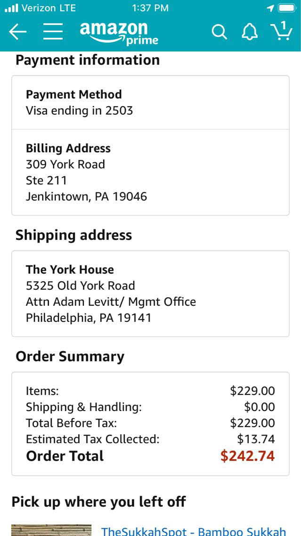This screenshot has height=536, width=301.
Task: View the shopping cart
Action: click(281, 31)
